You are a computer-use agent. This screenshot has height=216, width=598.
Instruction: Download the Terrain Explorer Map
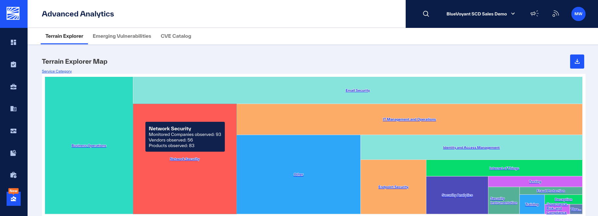(577, 61)
